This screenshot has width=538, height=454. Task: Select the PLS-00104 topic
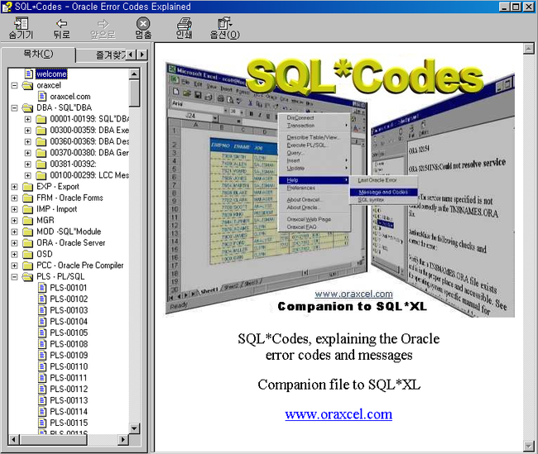[69, 322]
